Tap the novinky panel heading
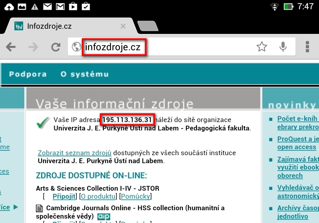319x223 pixels. [x=292, y=105]
